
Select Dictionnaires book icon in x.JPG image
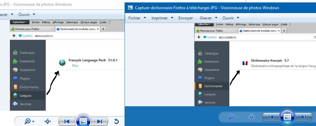tap(15, 87)
